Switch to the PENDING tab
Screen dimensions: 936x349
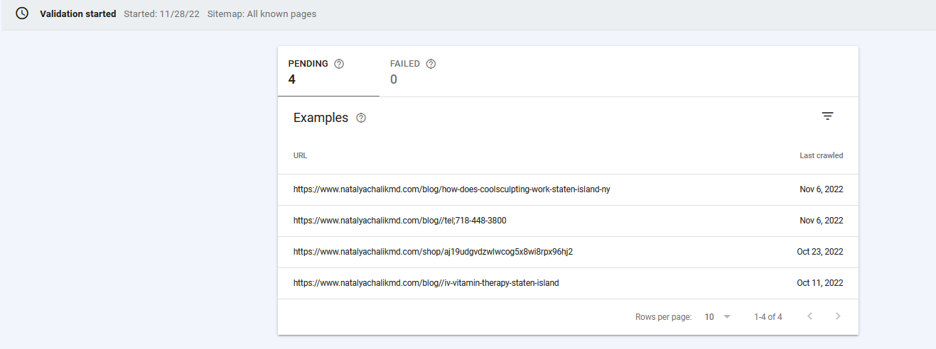coord(328,72)
